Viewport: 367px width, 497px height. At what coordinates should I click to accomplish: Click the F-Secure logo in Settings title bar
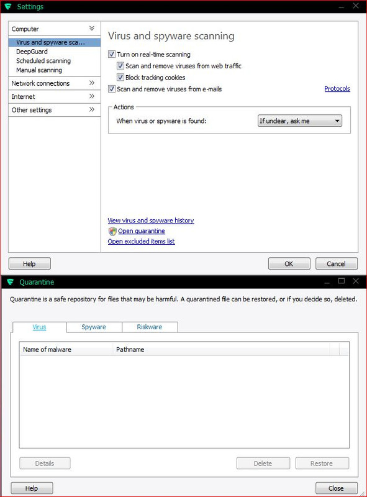8,6
